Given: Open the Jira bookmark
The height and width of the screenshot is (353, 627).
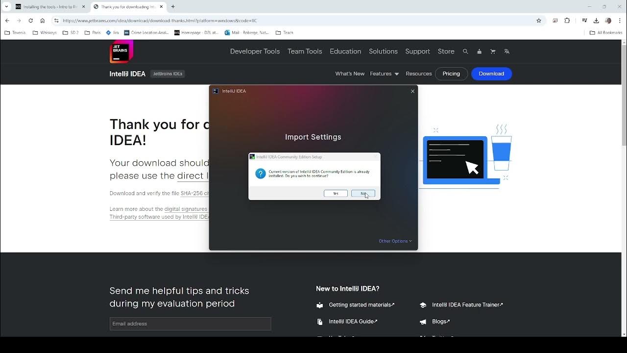Looking at the screenshot, I should (x=112, y=33).
